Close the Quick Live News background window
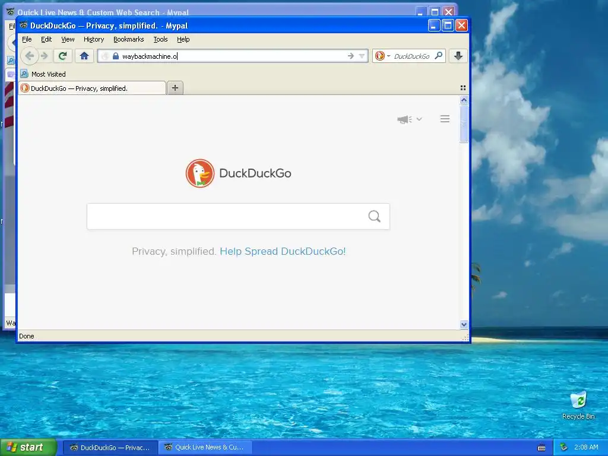The height and width of the screenshot is (456, 608). pyautogui.click(x=449, y=12)
